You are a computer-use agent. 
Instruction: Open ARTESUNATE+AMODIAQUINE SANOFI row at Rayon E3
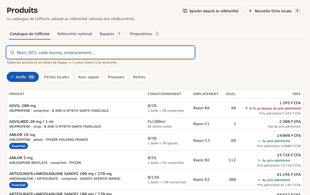[x=155, y=179]
